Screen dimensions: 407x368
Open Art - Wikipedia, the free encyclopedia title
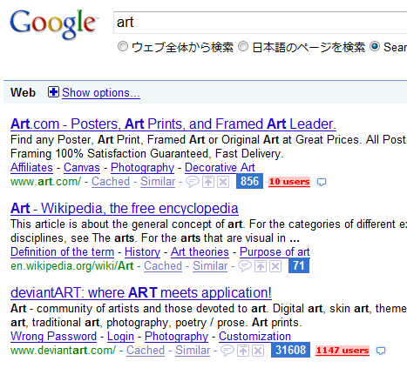click(x=125, y=209)
